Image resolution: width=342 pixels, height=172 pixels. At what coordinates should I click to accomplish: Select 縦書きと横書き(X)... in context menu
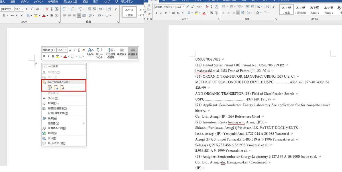(64, 108)
